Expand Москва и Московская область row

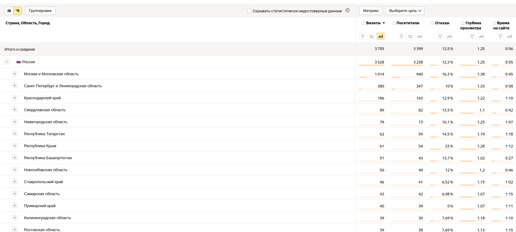click(15, 74)
